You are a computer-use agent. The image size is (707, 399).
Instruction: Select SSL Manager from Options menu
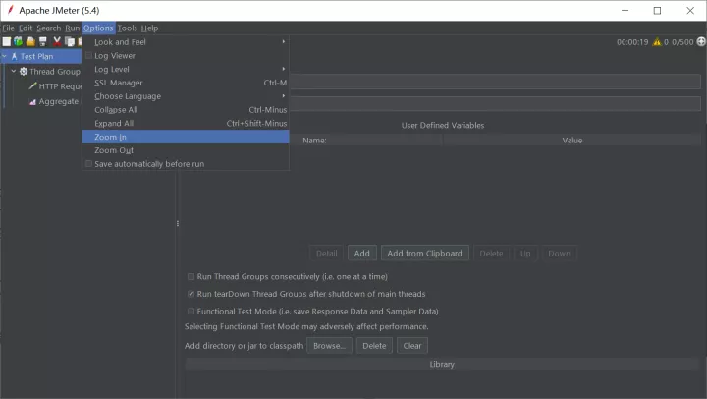186,83
